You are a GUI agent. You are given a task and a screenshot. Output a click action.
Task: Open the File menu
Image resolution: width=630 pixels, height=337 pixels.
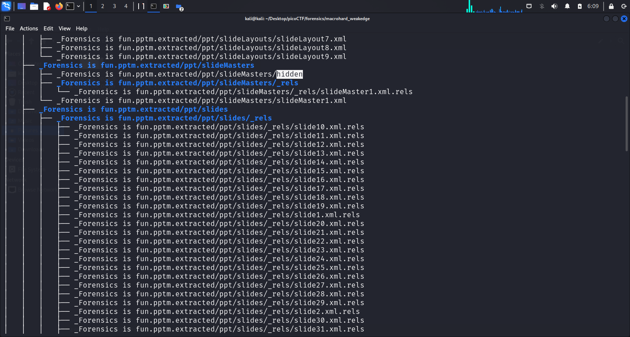point(10,29)
